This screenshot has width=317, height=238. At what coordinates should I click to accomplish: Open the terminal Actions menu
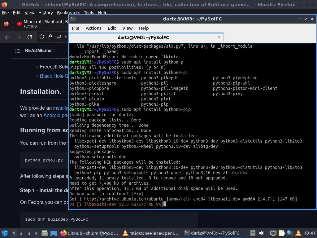pos(93,28)
